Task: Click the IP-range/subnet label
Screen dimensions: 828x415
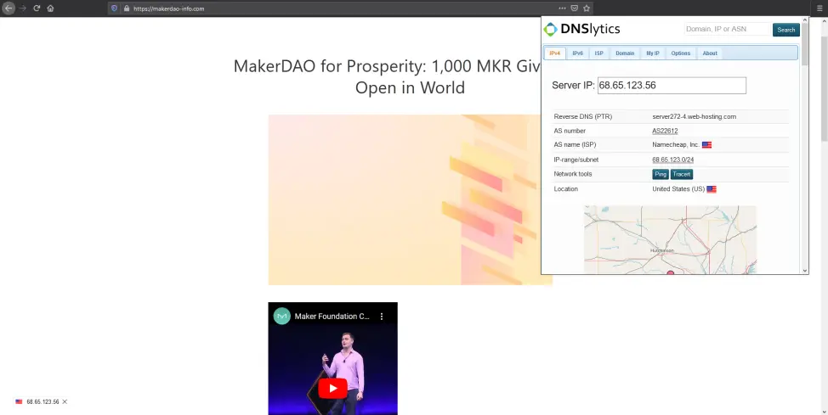Action: tap(576, 160)
